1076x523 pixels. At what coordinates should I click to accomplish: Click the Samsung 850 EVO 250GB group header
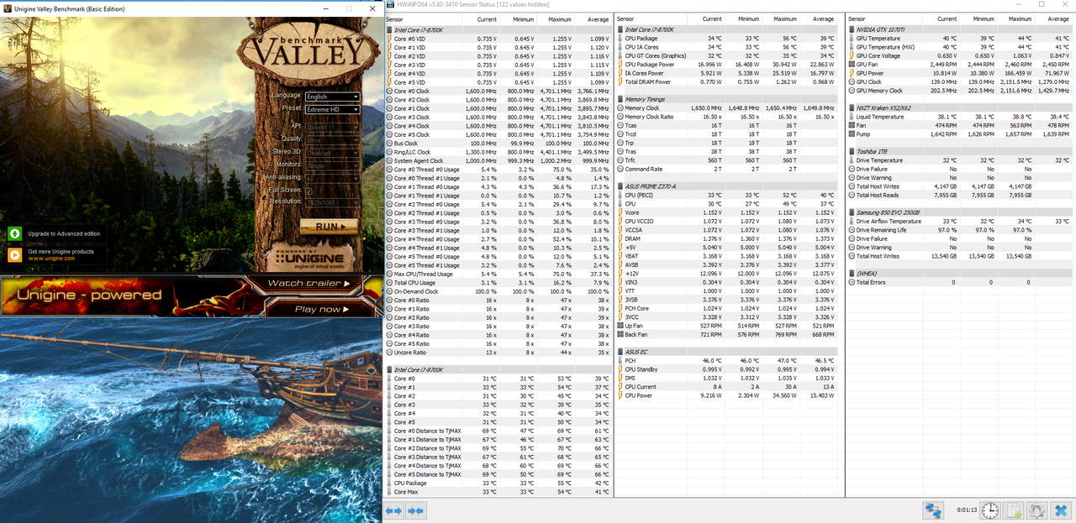pos(957,212)
